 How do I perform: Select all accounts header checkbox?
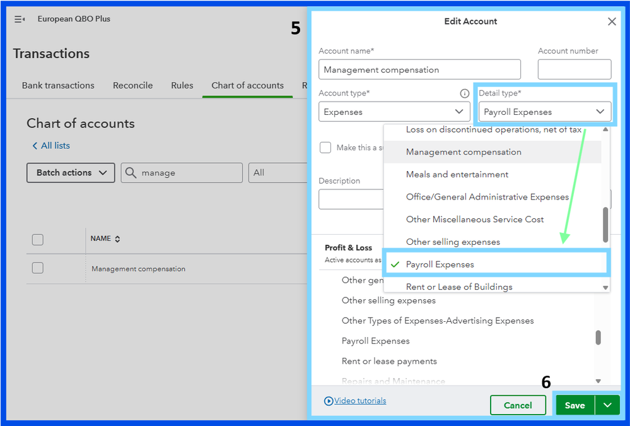[x=38, y=240]
